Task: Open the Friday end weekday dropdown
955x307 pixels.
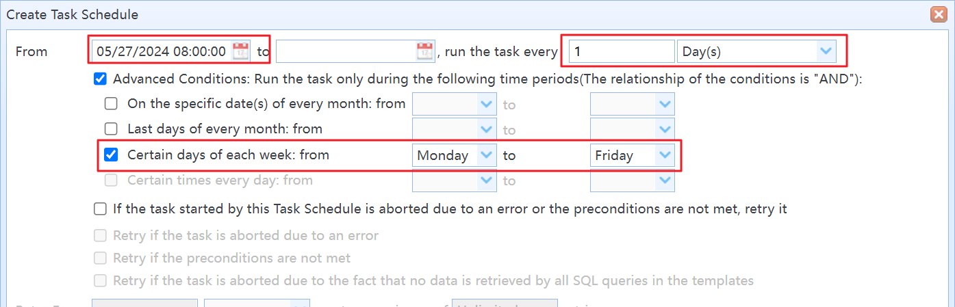Action: tap(665, 155)
